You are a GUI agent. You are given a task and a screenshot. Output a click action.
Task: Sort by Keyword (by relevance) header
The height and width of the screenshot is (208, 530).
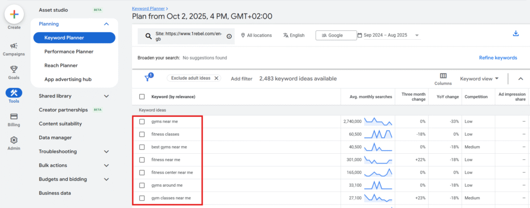click(x=173, y=97)
